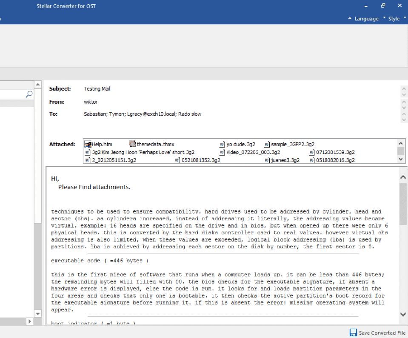Click message body scroll-up arrow
This screenshot has height=338, width=408.
[x=403, y=177]
